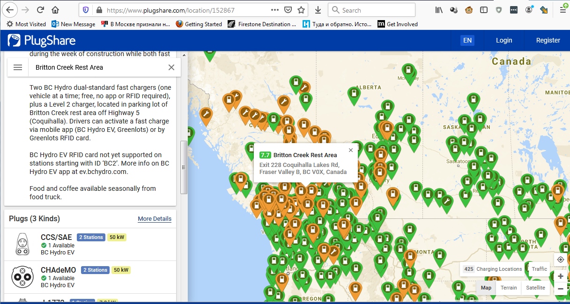The image size is (570, 304).
Task: Click the CCS/SAE 2 Stations badge
Action: pos(91,237)
